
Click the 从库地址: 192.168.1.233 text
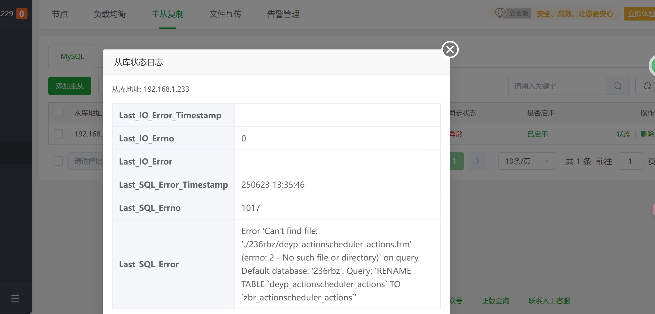click(151, 89)
